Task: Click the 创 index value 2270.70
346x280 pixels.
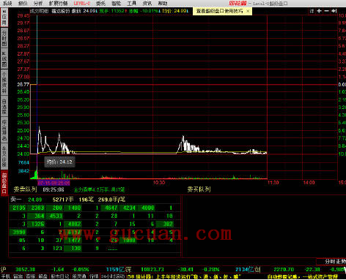Action: pyautogui.click(x=284, y=270)
